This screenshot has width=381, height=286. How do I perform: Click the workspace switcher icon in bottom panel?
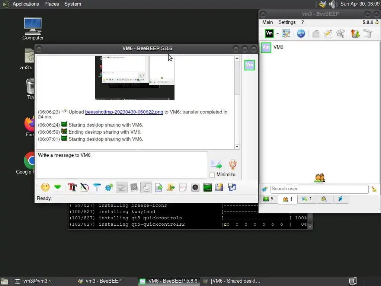coord(353,281)
